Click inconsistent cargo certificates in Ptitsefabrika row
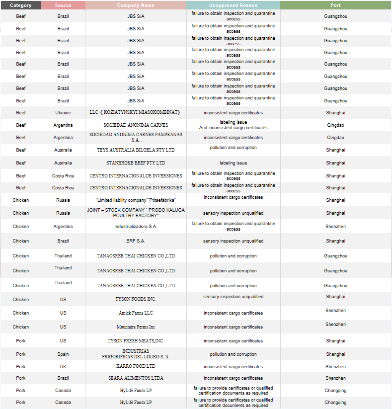Image resolution: width=392 pixels, height=409 pixels. coord(233,200)
